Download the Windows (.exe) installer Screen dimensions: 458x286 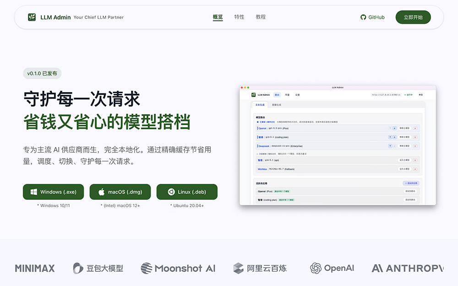click(54, 192)
